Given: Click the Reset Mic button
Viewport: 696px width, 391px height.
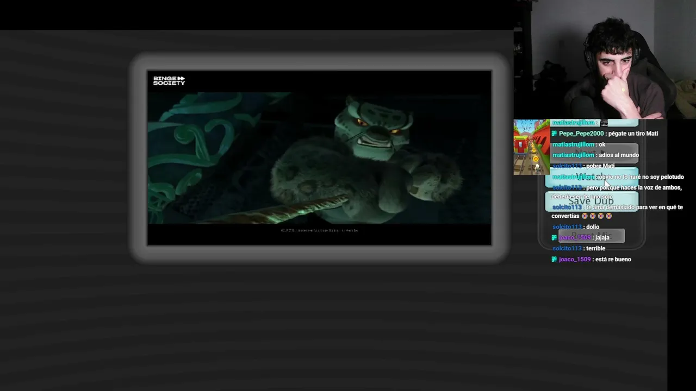Looking at the screenshot, I should [592, 236].
